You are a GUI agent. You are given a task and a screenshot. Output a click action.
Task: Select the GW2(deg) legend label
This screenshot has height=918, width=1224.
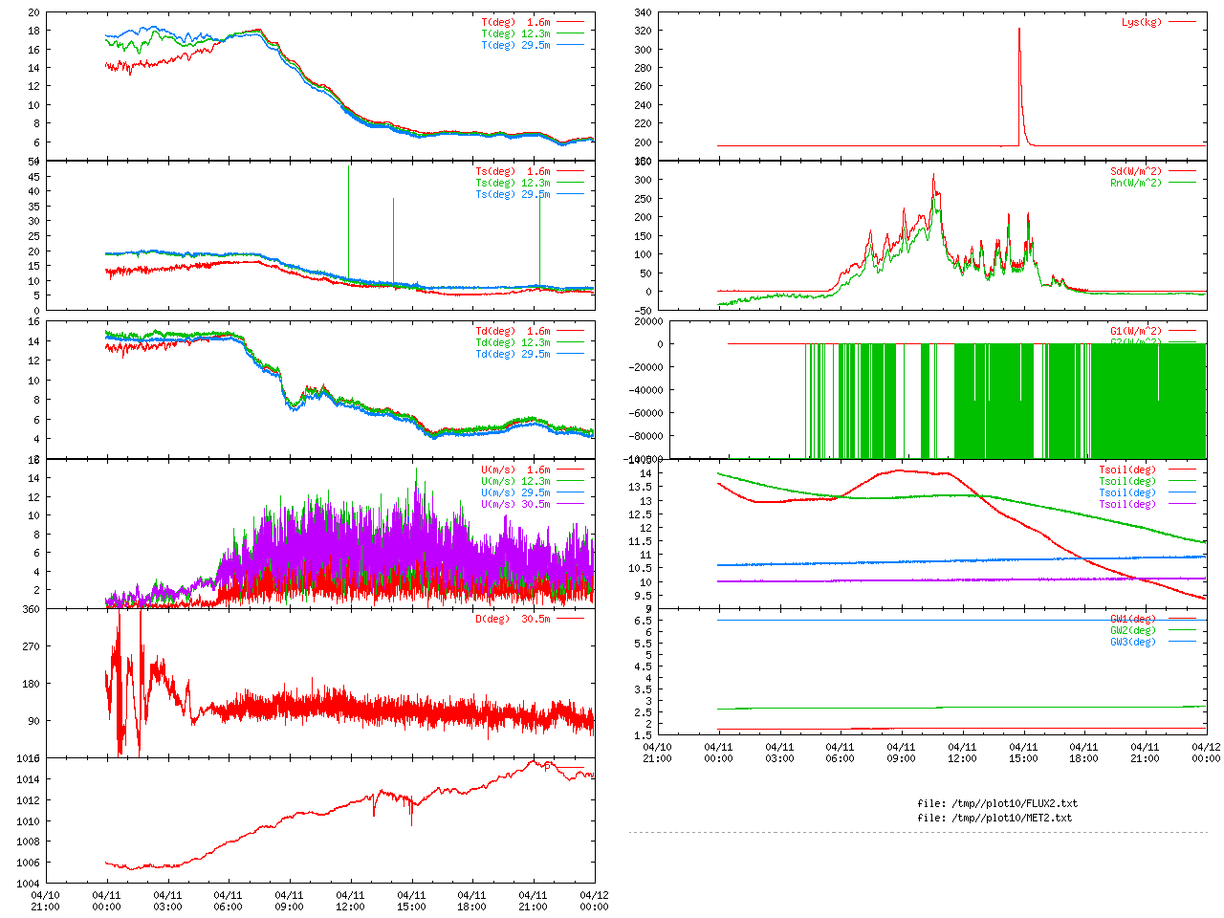[1133, 630]
